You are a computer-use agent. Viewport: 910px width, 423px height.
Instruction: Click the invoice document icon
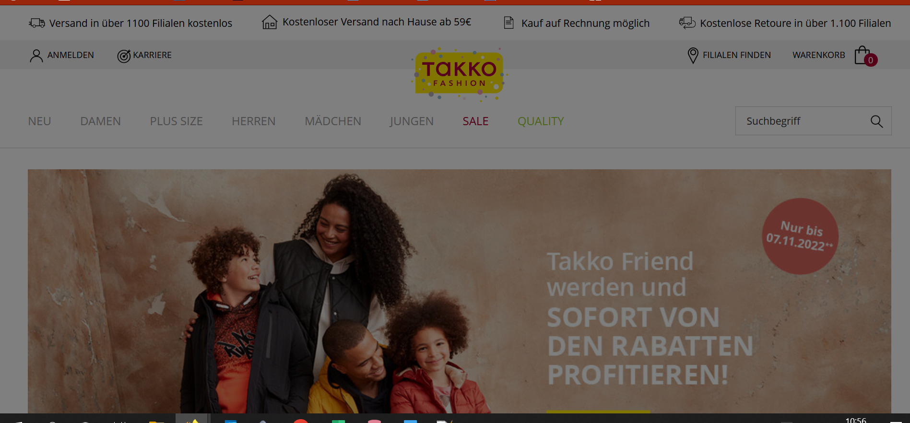509,23
